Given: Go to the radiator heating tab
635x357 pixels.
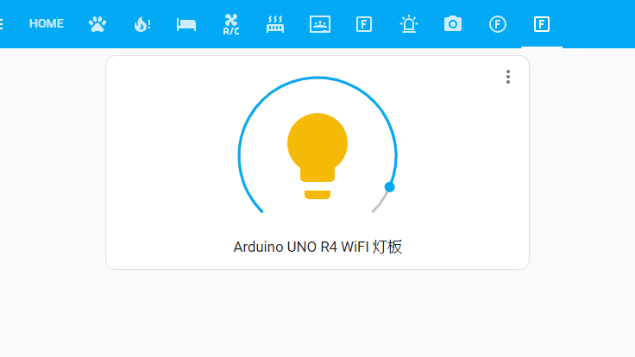Looking at the screenshot, I should 275,24.
